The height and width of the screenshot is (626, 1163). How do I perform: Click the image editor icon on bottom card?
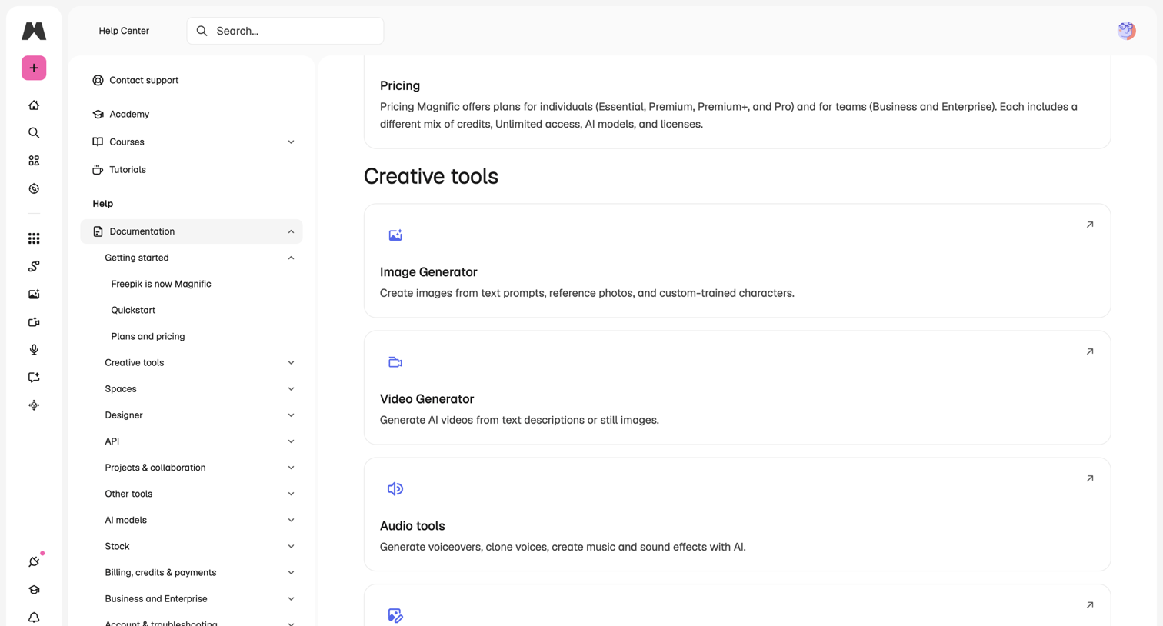[x=395, y=615]
